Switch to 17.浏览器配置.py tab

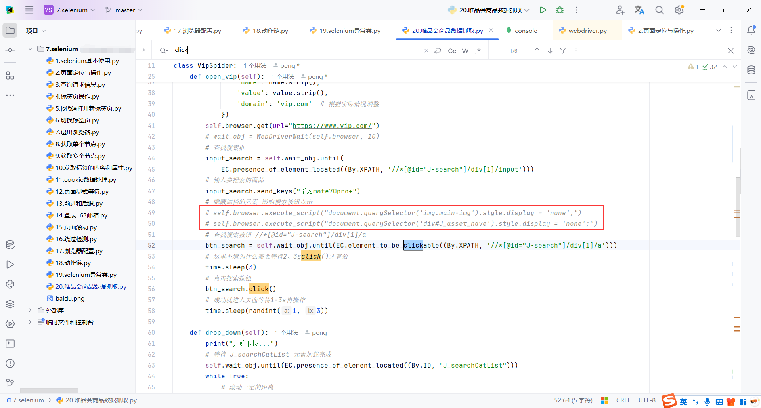point(193,31)
